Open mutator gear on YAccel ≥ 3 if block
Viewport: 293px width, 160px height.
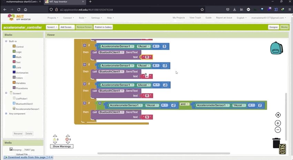click(85, 45)
